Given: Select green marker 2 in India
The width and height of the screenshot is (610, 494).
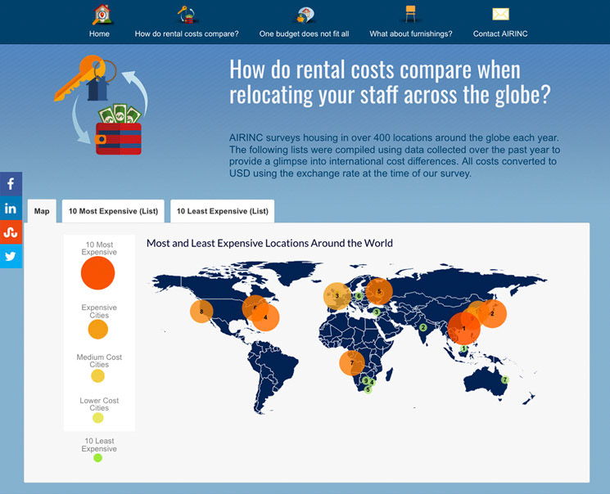Looking at the screenshot, I should [422, 328].
